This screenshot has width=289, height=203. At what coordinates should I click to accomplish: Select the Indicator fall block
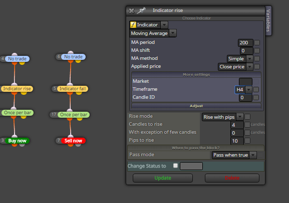73,89
